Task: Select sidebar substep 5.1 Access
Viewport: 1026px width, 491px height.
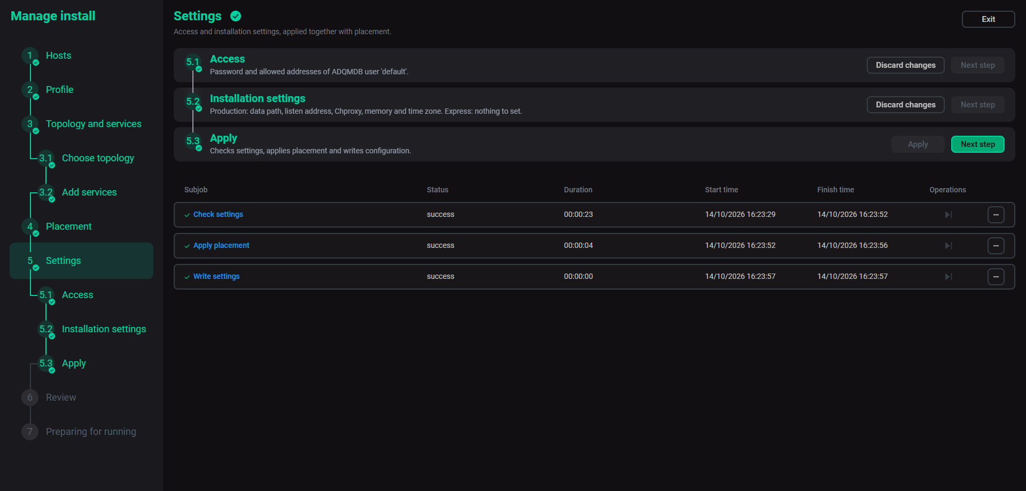Action: [77, 295]
